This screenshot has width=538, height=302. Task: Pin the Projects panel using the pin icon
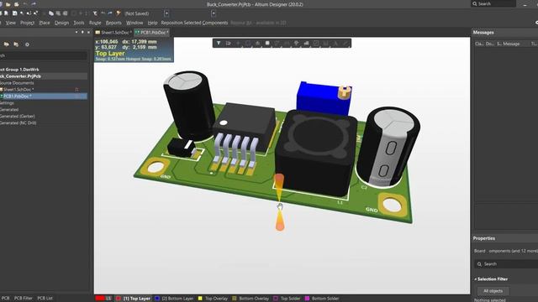(82, 32)
